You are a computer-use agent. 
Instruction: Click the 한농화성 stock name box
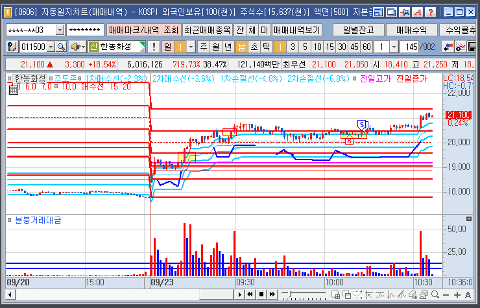(117, 47)
